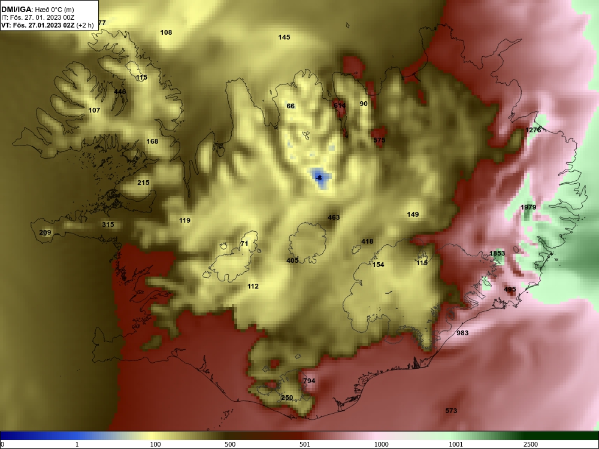Screen dimensions: 599x449
Task: Click the map value 250
Action: [x=287, y=398]
